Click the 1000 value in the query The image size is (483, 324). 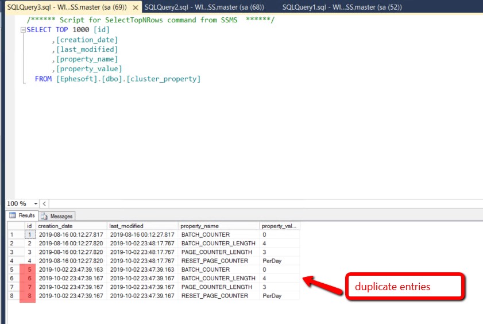click(x=81, y=29)
